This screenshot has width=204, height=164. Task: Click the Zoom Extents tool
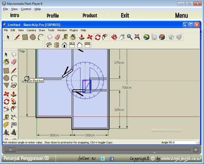[x=137, y=37]
